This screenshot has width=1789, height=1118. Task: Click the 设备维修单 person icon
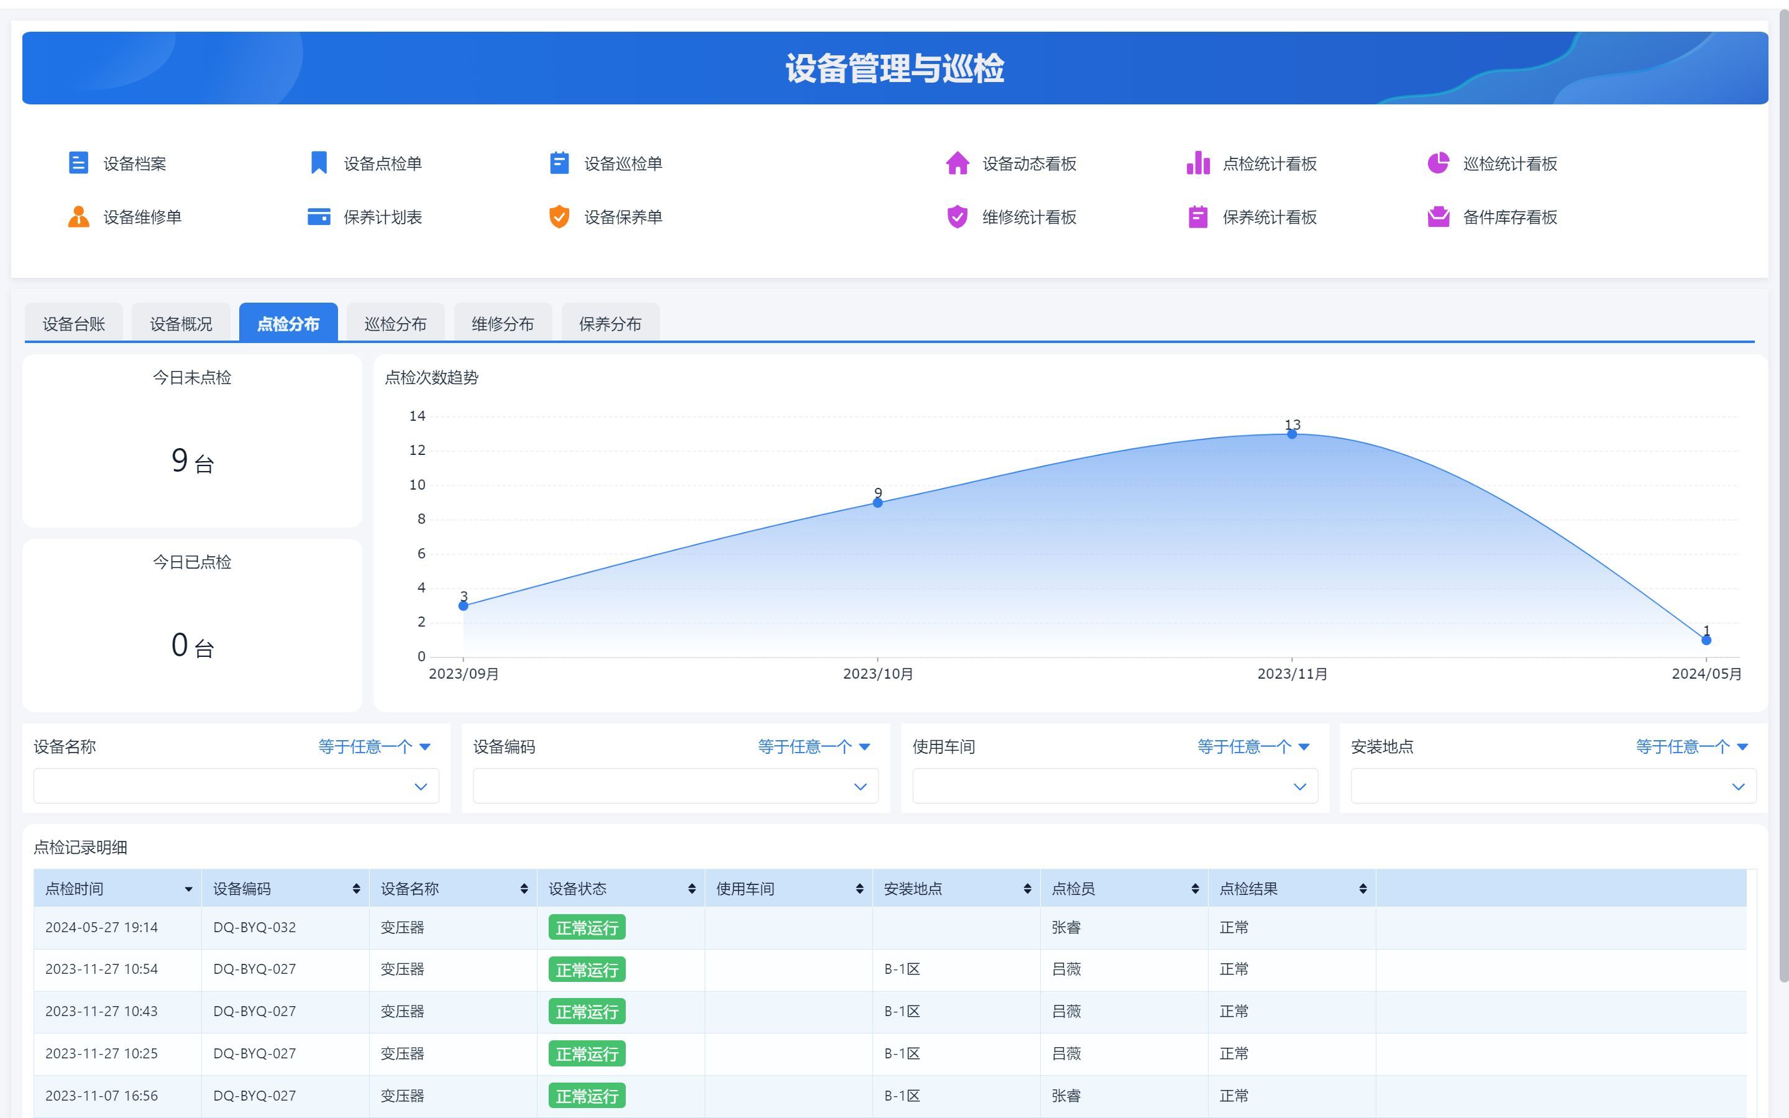(78, 217)
